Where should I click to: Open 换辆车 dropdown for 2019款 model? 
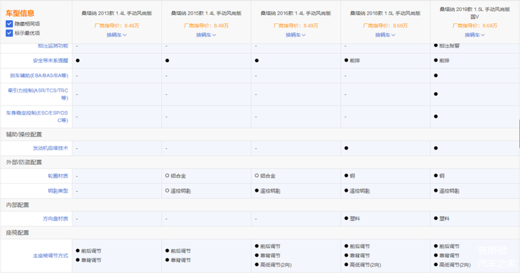(x=475, y=34)
